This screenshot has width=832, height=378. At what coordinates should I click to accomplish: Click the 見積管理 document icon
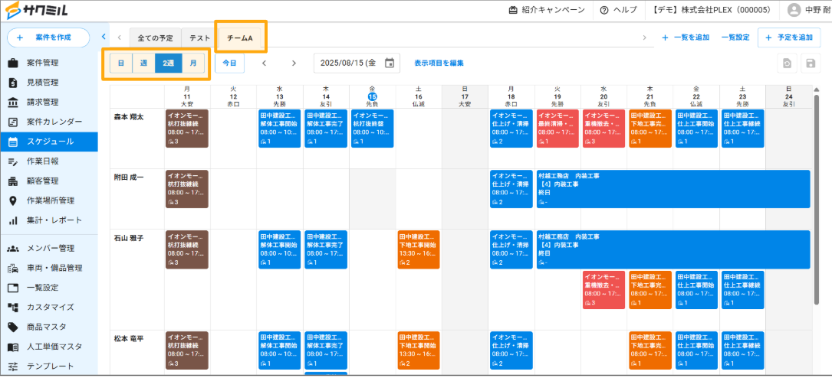[13, 83]
